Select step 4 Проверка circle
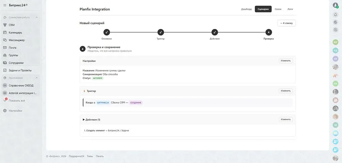The height and width of the screenshot is (163, 342). (269, 32)
